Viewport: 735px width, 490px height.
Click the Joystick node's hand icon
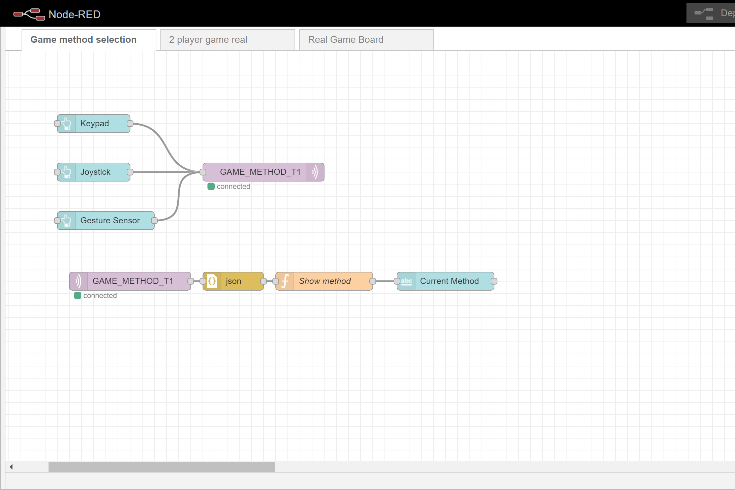tap(66, 172)
